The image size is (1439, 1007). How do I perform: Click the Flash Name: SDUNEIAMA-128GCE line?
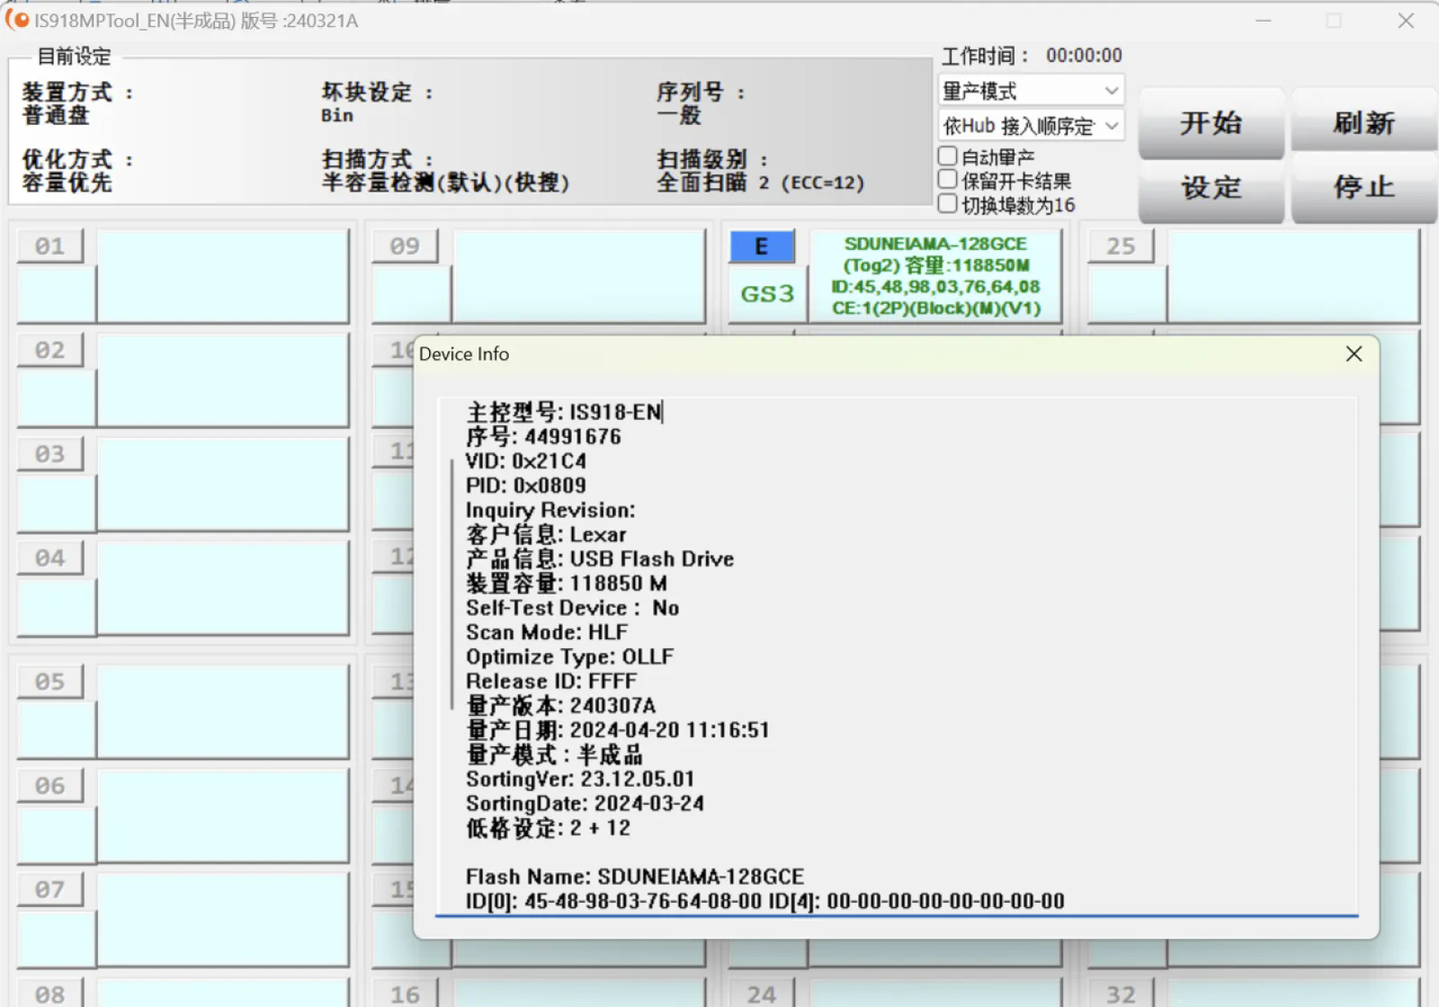point(635,877)
